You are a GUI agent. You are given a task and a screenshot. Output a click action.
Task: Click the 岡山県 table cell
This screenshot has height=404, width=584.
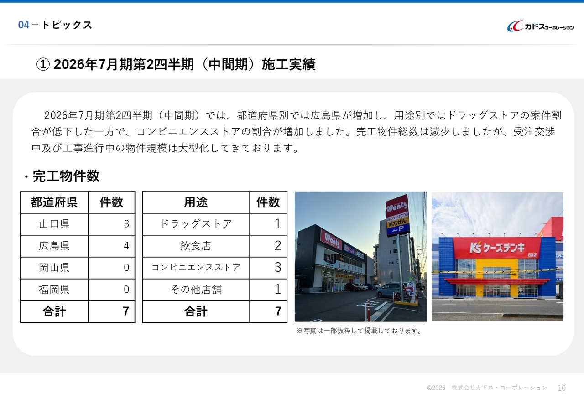pos(54,268)
